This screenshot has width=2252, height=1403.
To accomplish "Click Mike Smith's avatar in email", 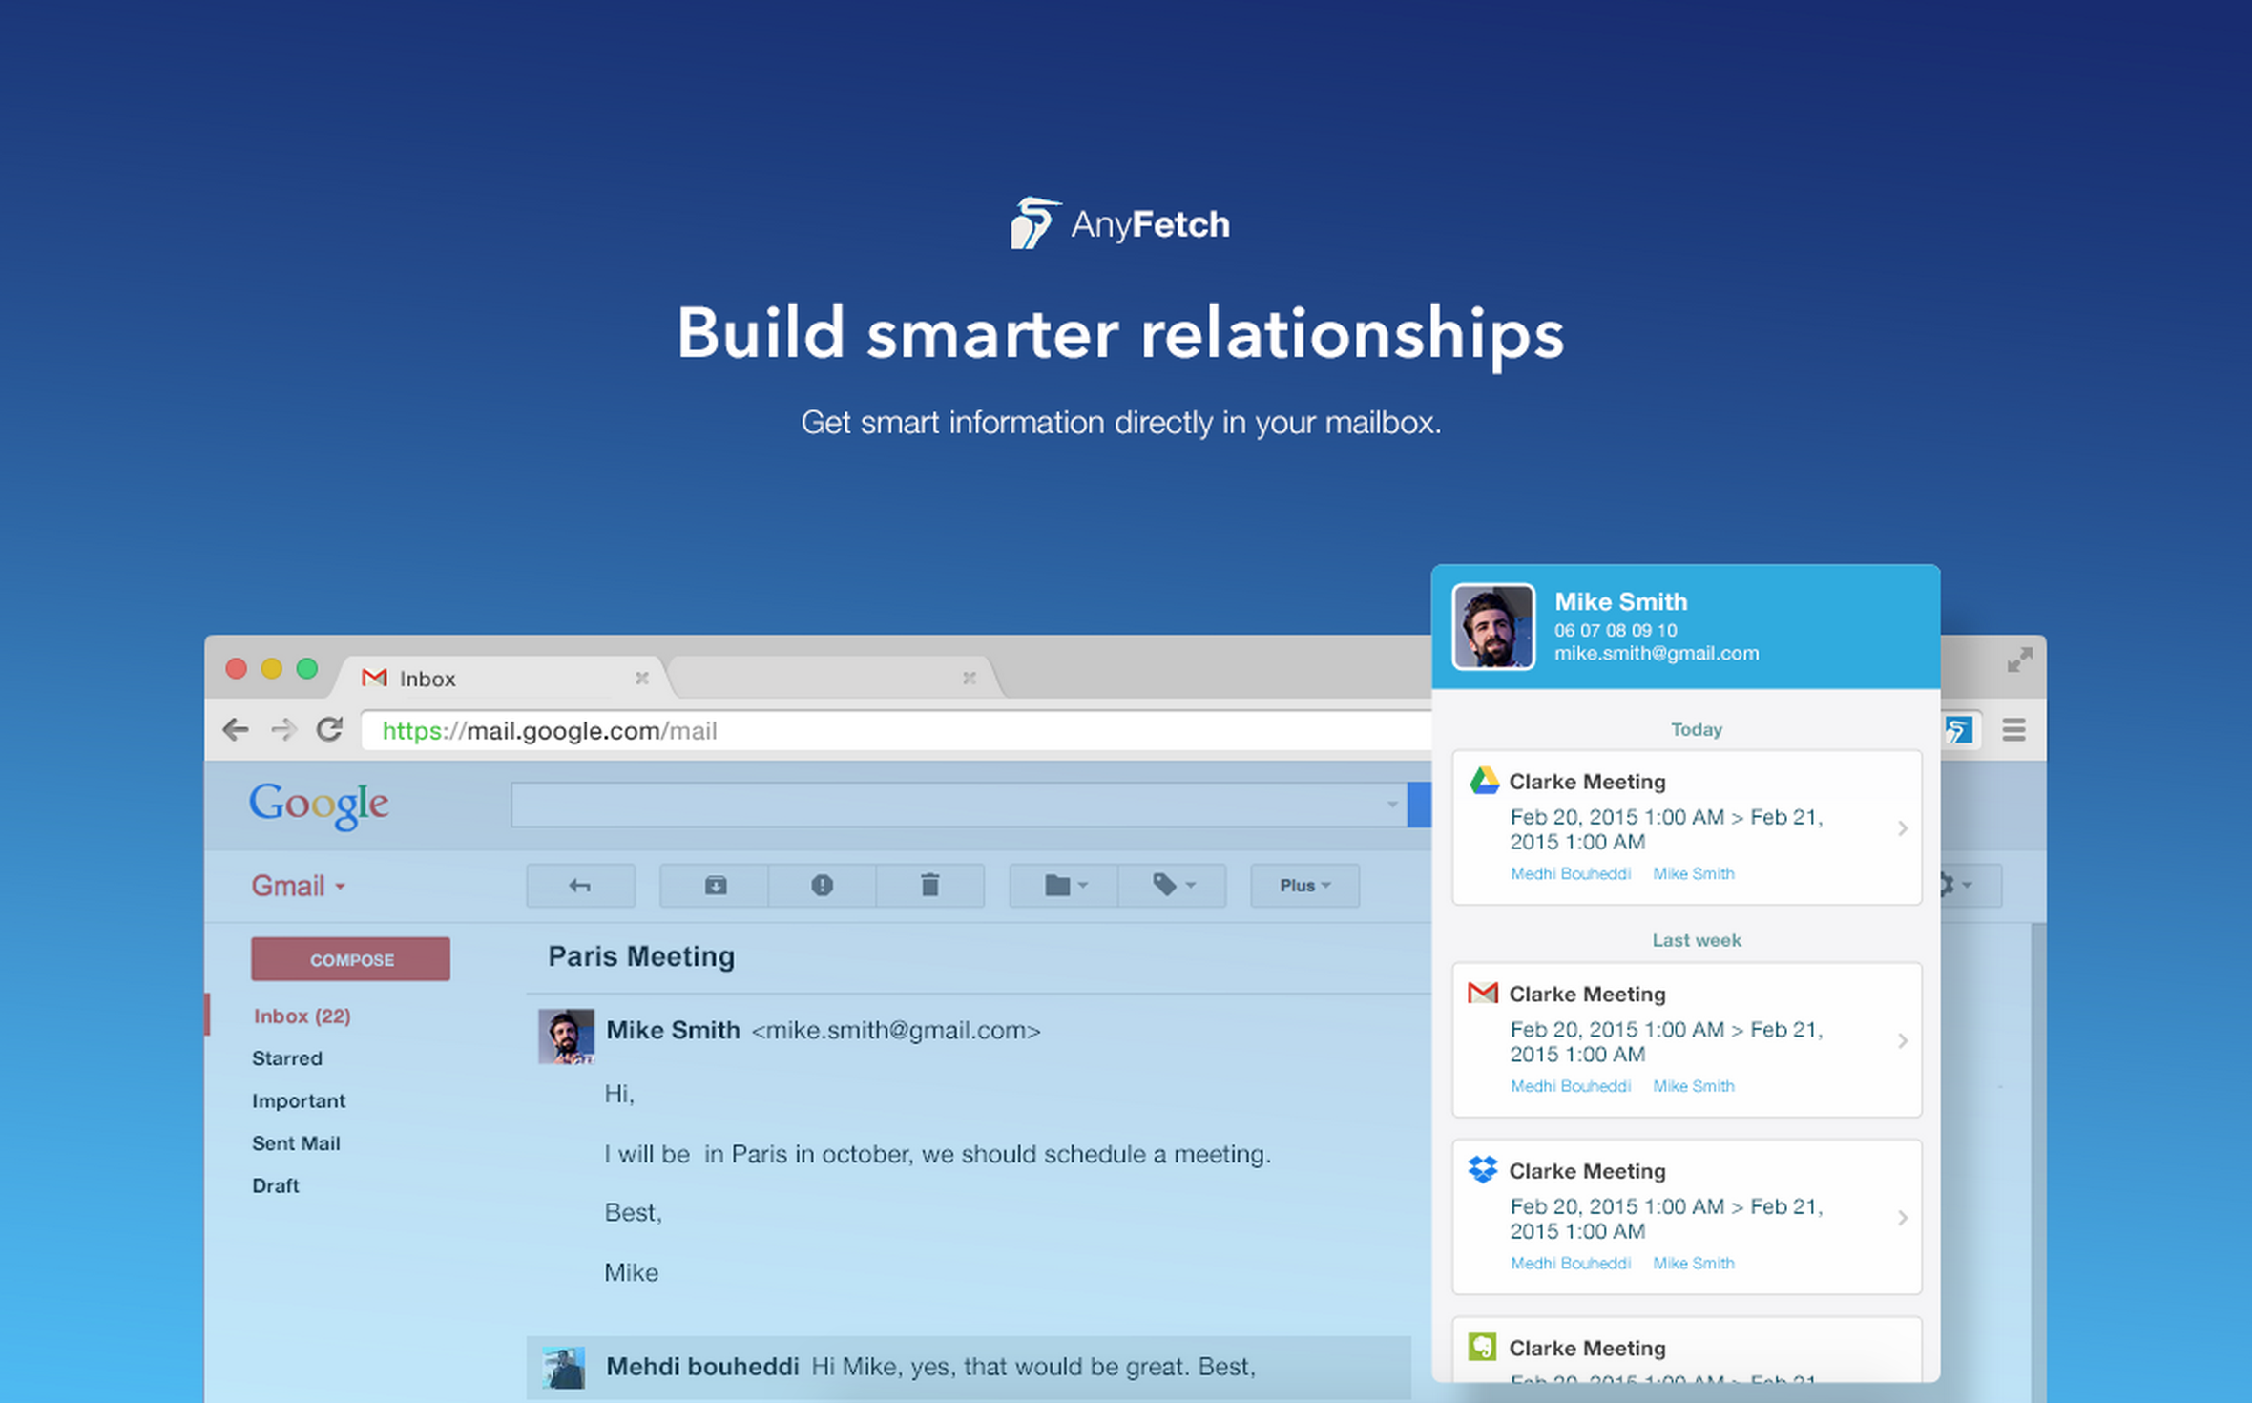I will coord(567,1036).
